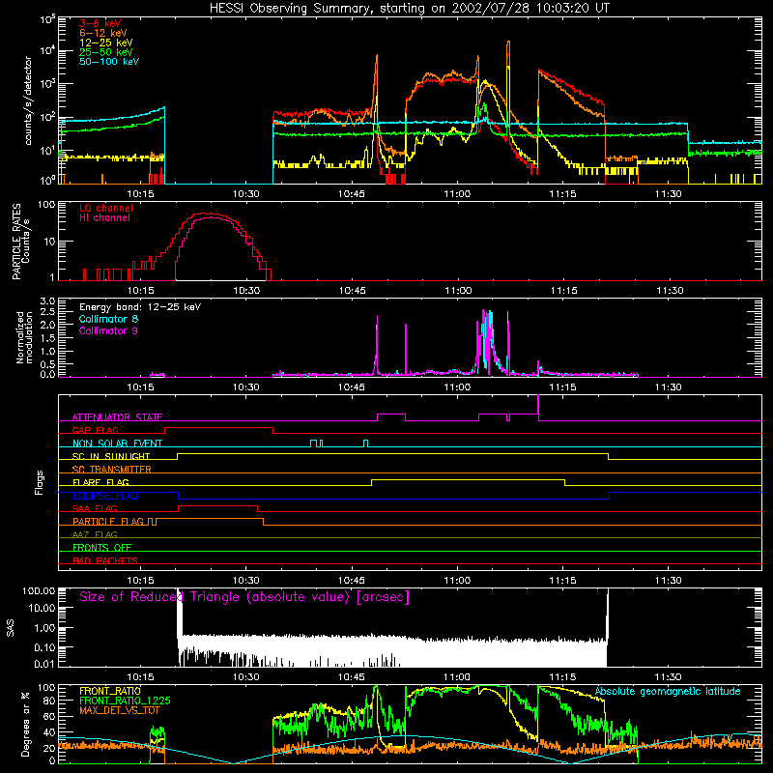Select the Collimator 8 legend label

[x=108, y=319]
